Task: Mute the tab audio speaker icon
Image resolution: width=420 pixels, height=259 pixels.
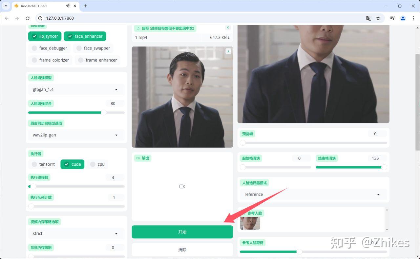Action: [68, 6]
